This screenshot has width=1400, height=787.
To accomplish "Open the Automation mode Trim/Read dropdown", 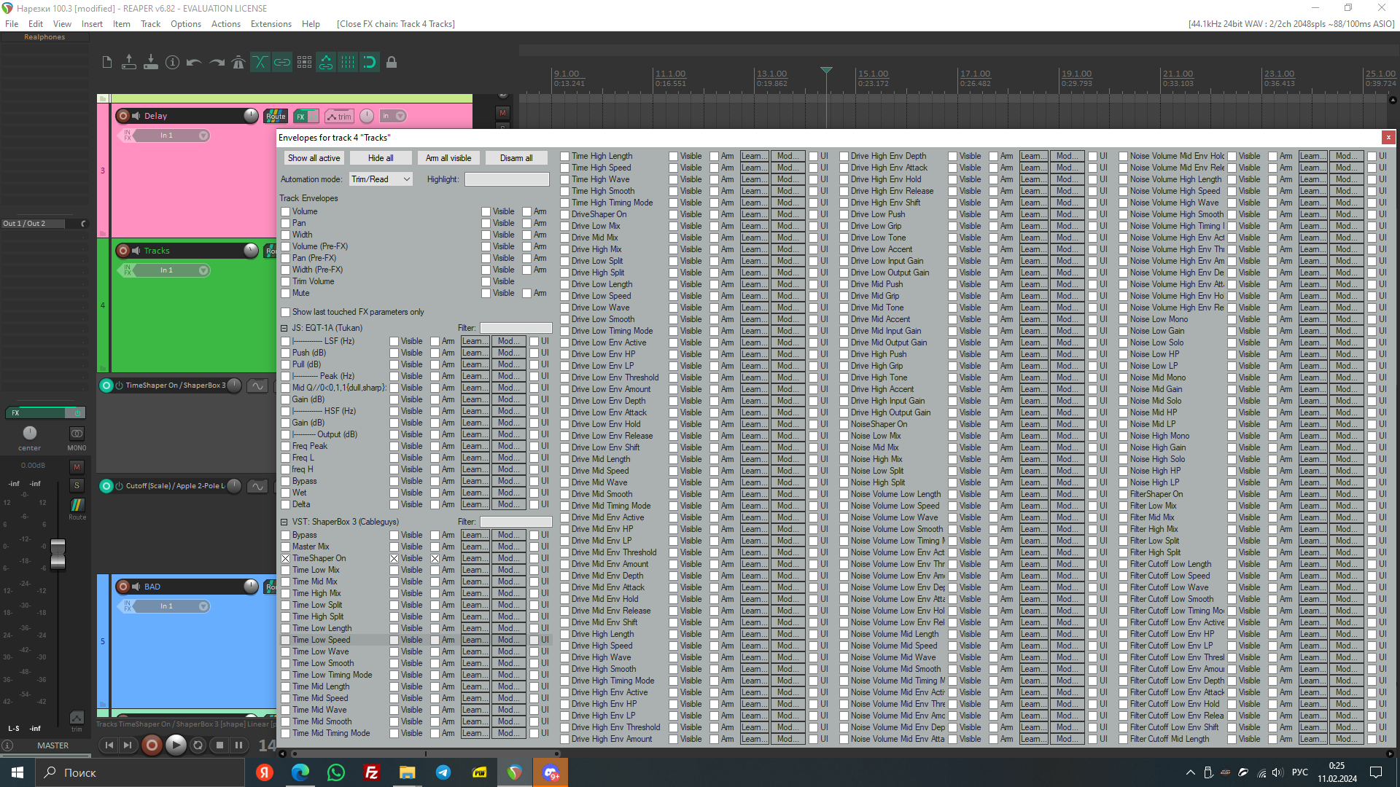I will (x=381, y=179).
